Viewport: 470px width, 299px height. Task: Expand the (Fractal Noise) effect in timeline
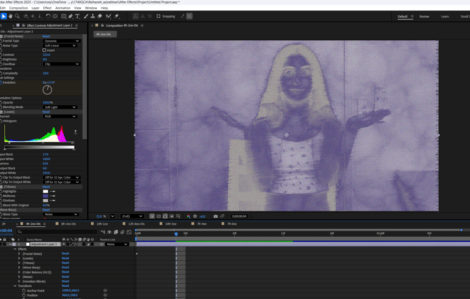coord(19,254)
